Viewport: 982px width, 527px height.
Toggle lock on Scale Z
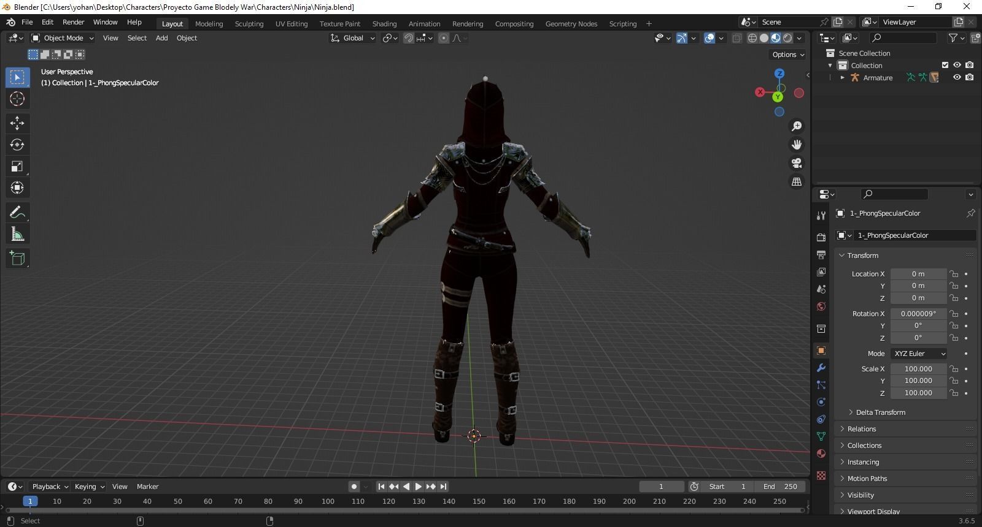pyautogui.click(x=954, y=393)
